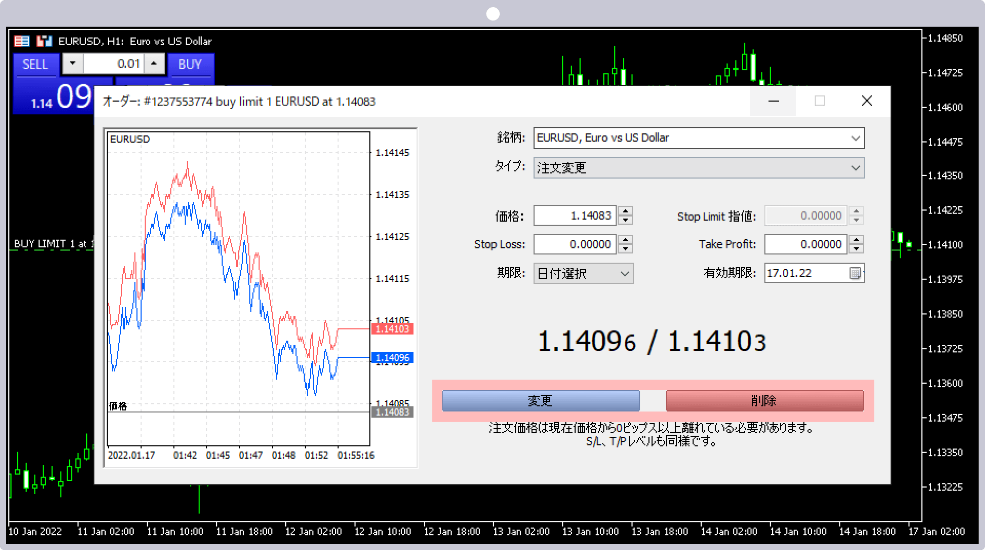
Task: Decrease volume with down arrow near 0.01
Action: click(x=73, y=64)
